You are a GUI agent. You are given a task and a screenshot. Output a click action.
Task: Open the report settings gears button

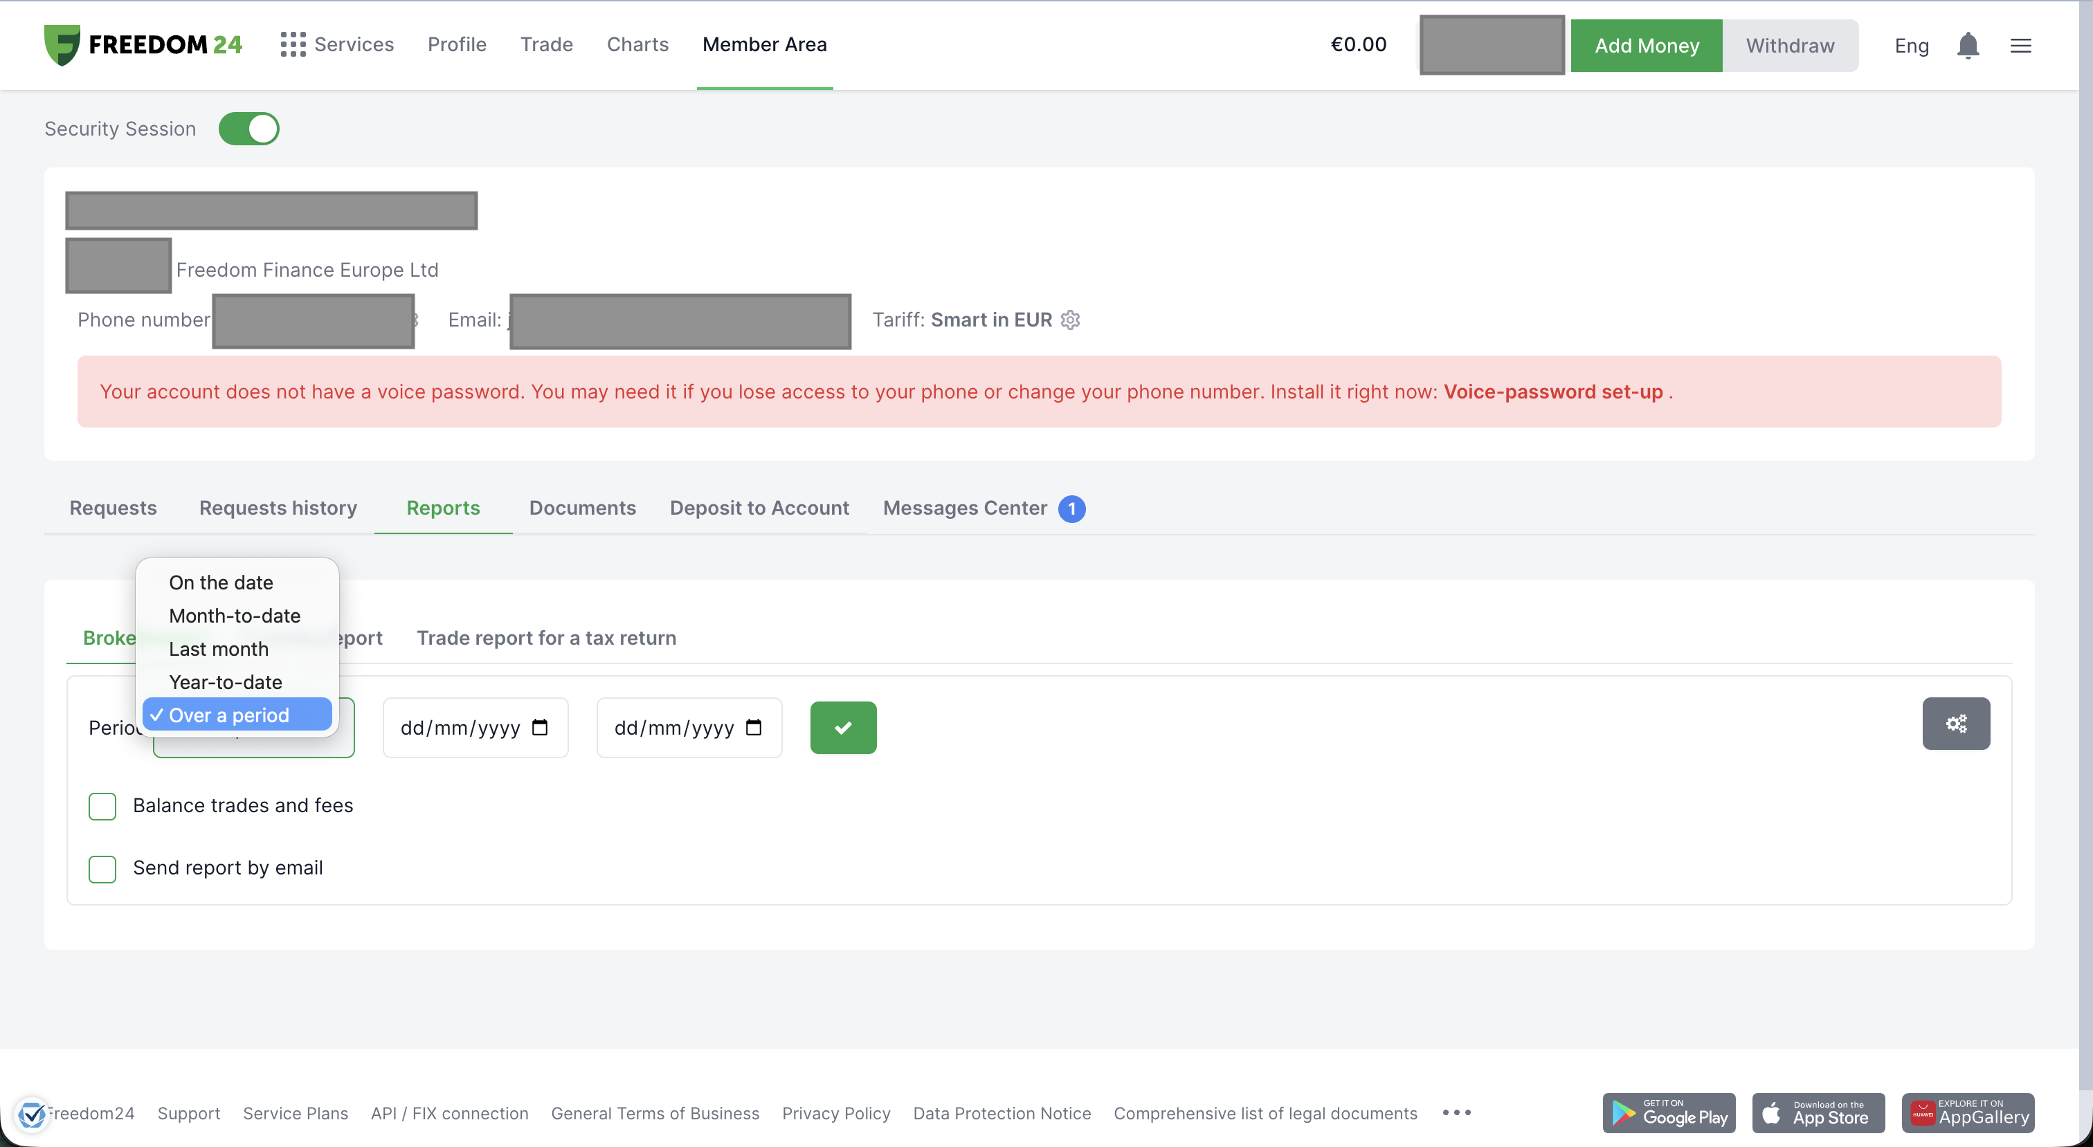click(1956, 723)
